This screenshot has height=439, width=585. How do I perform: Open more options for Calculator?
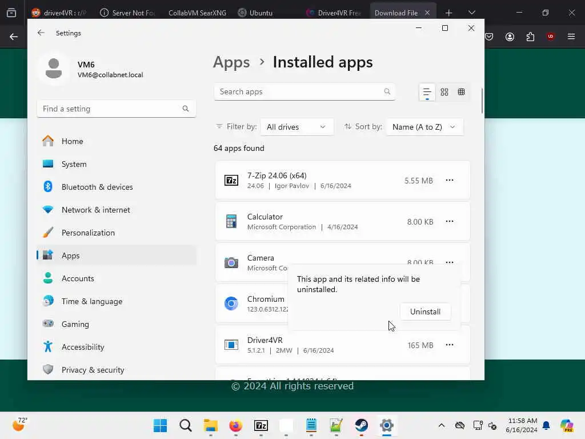click(450, 221)
